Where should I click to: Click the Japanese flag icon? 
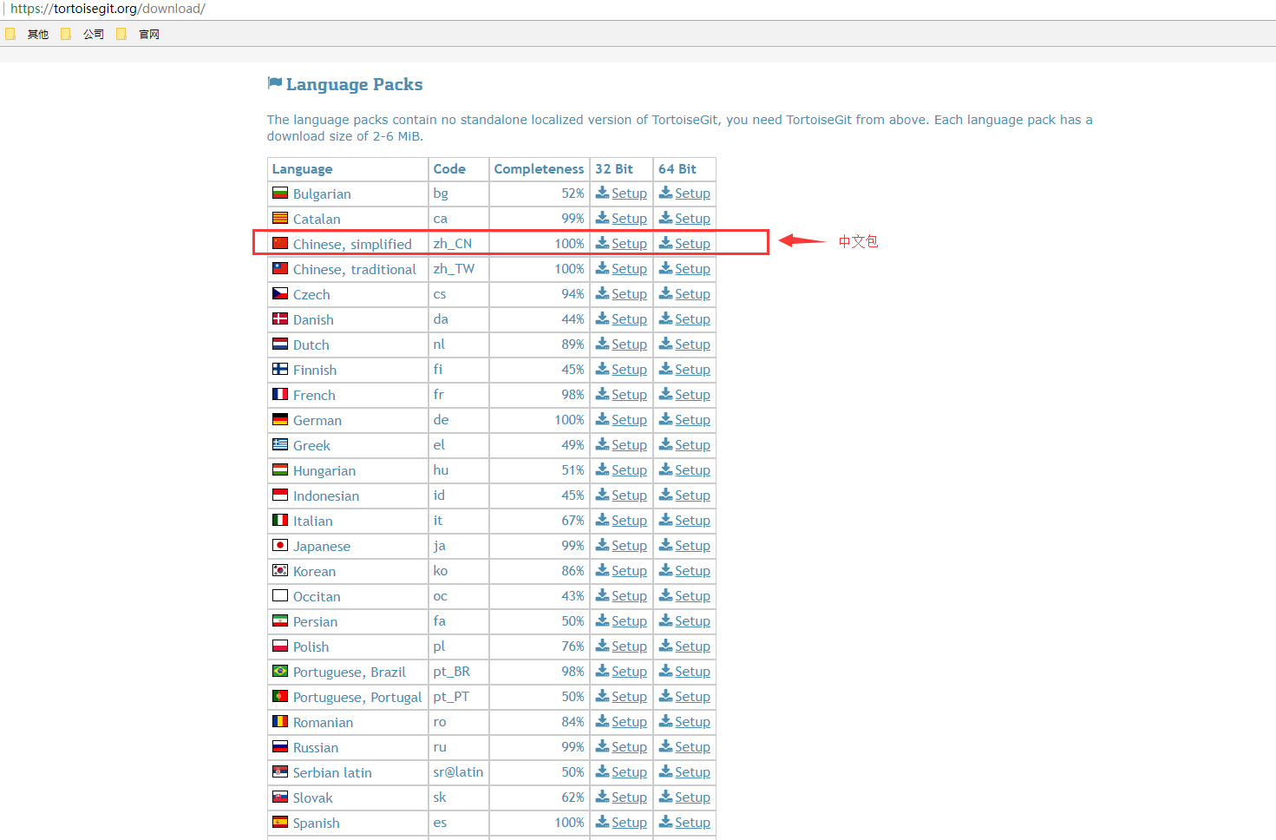280,545
